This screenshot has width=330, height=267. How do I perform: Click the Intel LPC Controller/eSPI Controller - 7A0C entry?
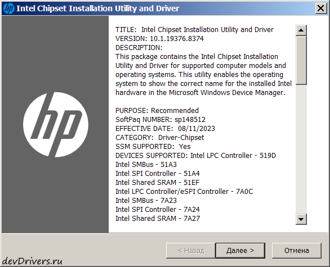184,192
